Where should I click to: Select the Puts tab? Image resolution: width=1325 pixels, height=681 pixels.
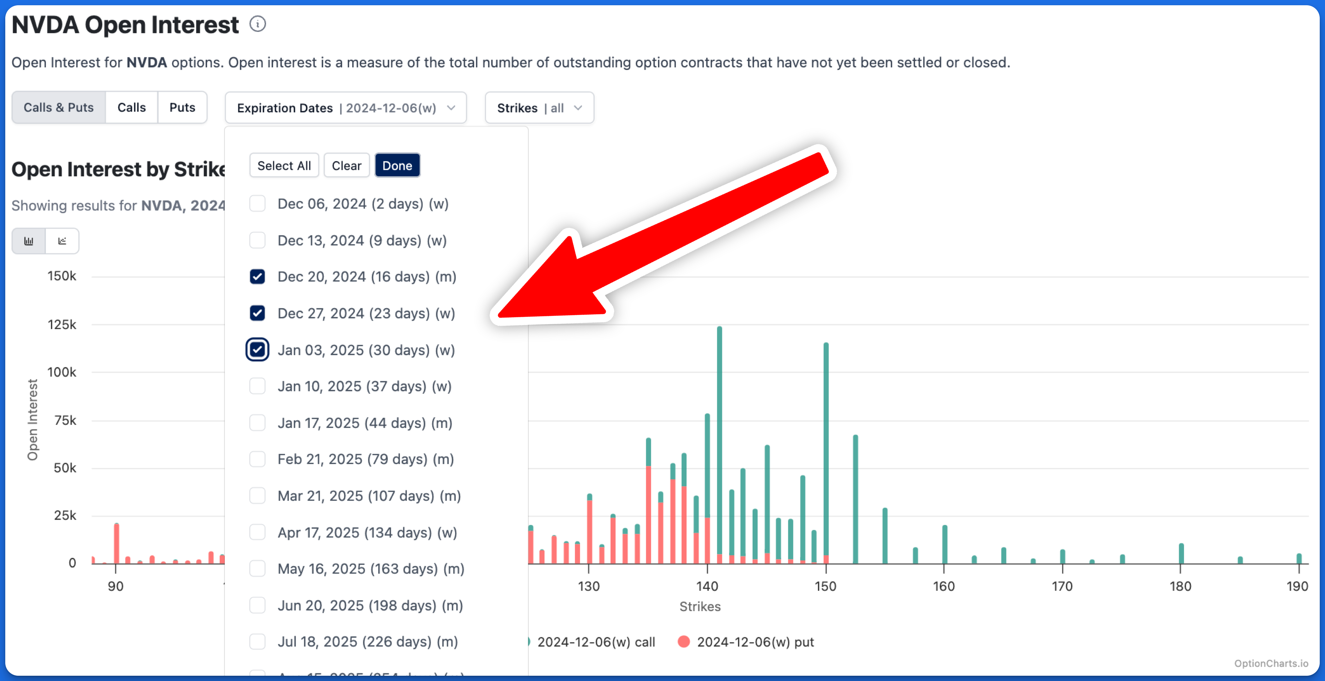click(183, 107)
